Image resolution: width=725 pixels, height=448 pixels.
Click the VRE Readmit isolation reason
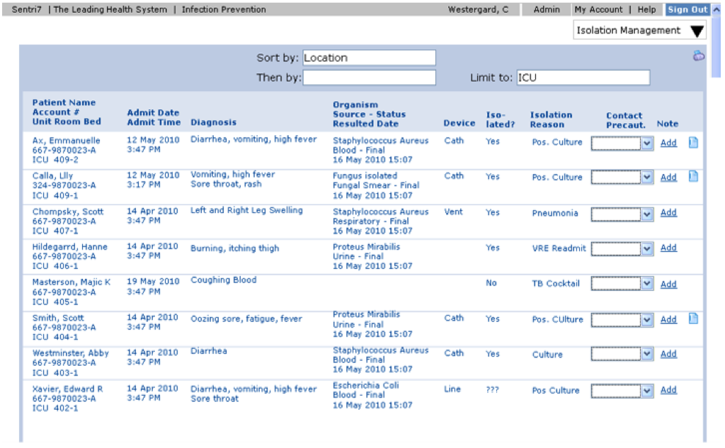[559, 248]
